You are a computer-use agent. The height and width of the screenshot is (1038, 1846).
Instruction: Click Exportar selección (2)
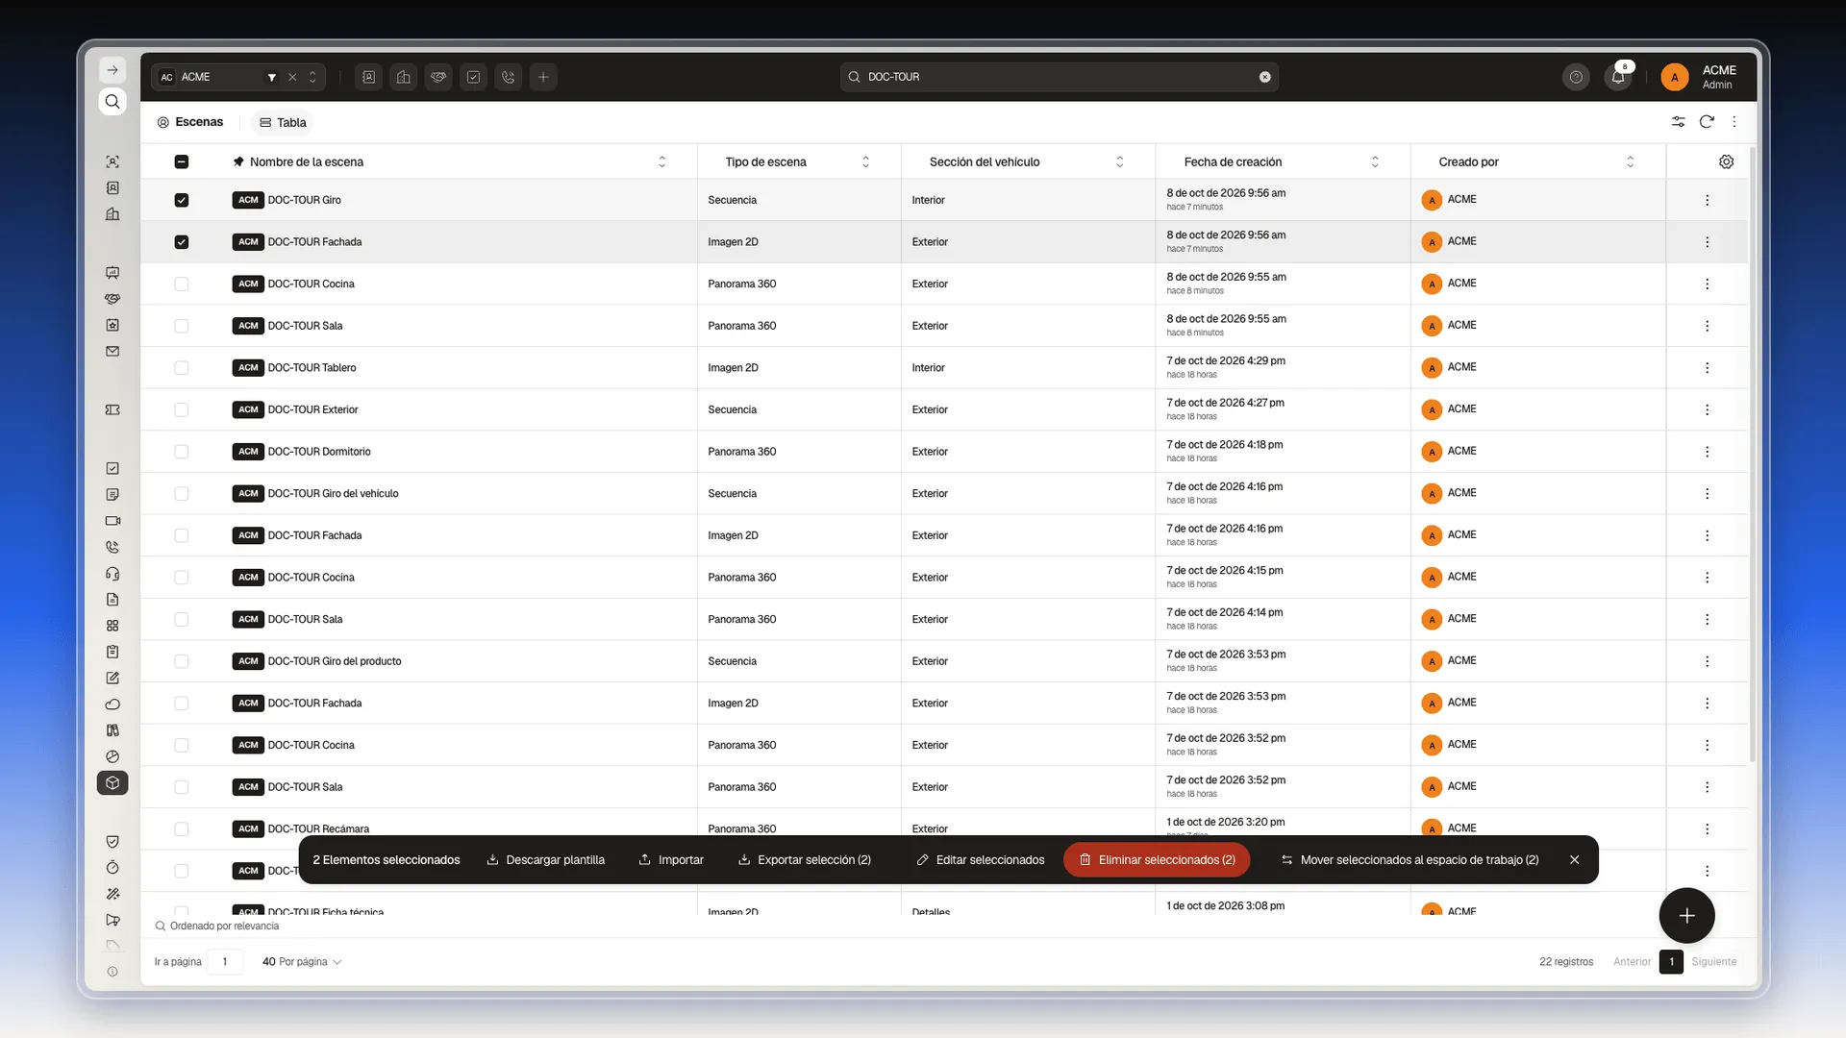point(805,860)
